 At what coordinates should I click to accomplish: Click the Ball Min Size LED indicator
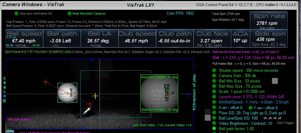214,81
